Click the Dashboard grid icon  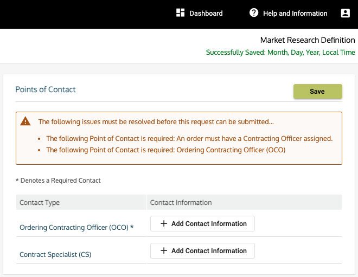[x=181, y=13]
